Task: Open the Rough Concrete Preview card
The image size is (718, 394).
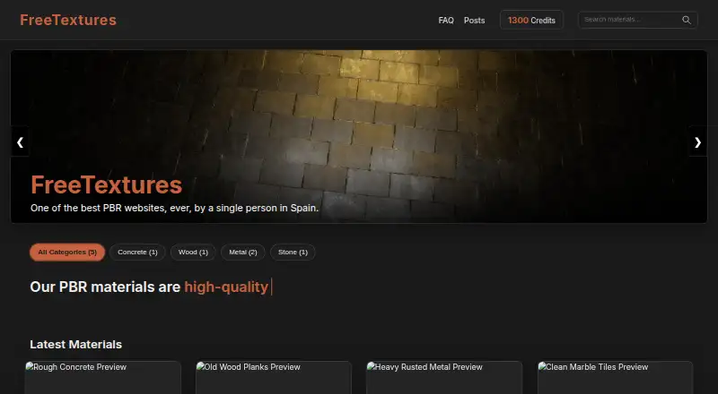Action: pos(102,378)
